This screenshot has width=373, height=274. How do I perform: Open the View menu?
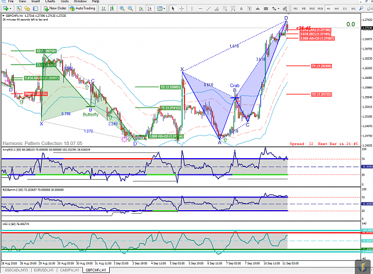[22, 1]
